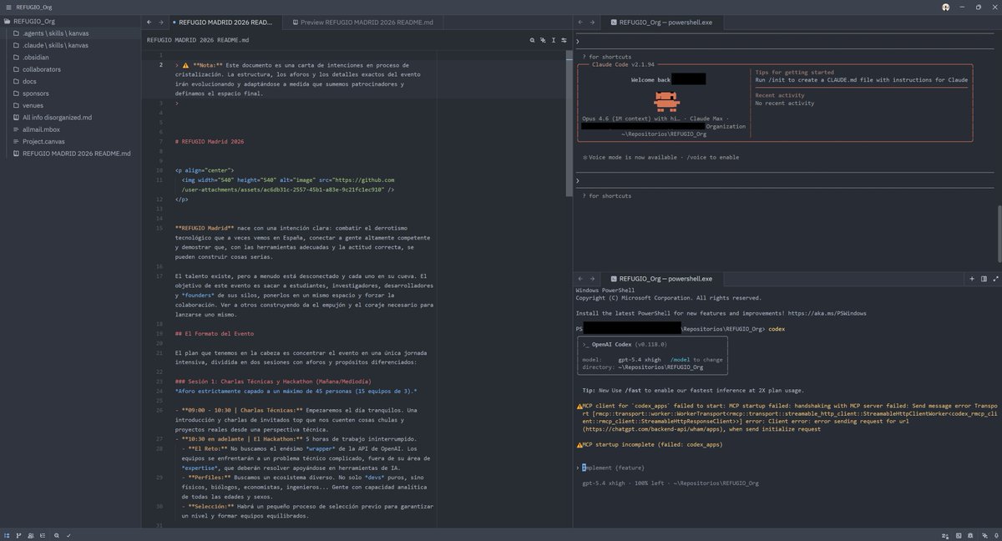The image size is (1002, 541).
Task: Expand the venues folder
Action: (71, 106)
